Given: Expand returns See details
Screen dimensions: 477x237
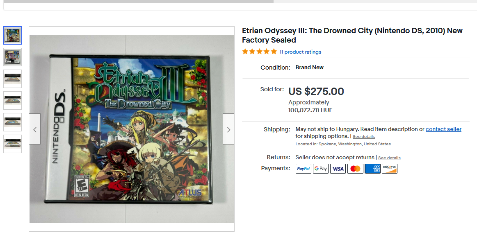Looking at the screenshot, I should coord(389,158).
